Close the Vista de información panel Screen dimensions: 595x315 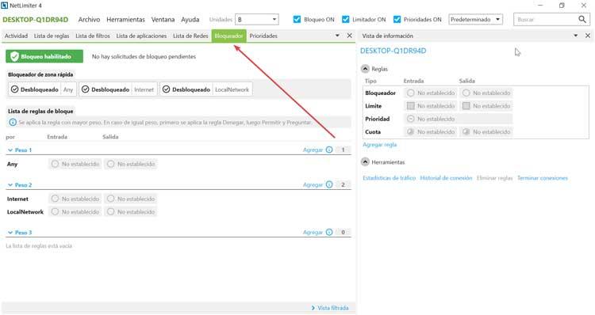tap(587, 36)
